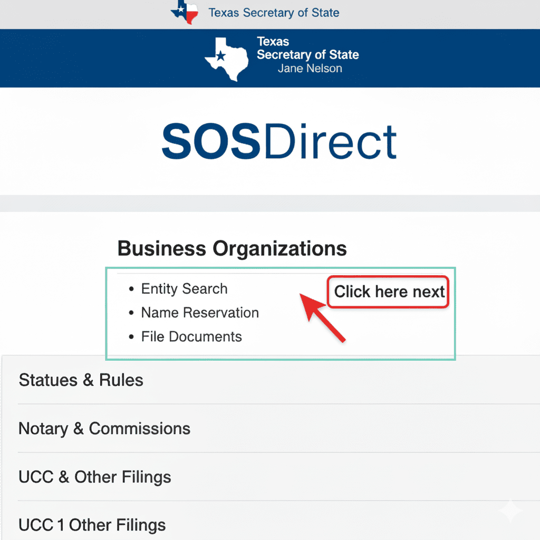Expand the Statues & Rules section
The width and height of the screenshot is (540, 540).
[81, 380]
